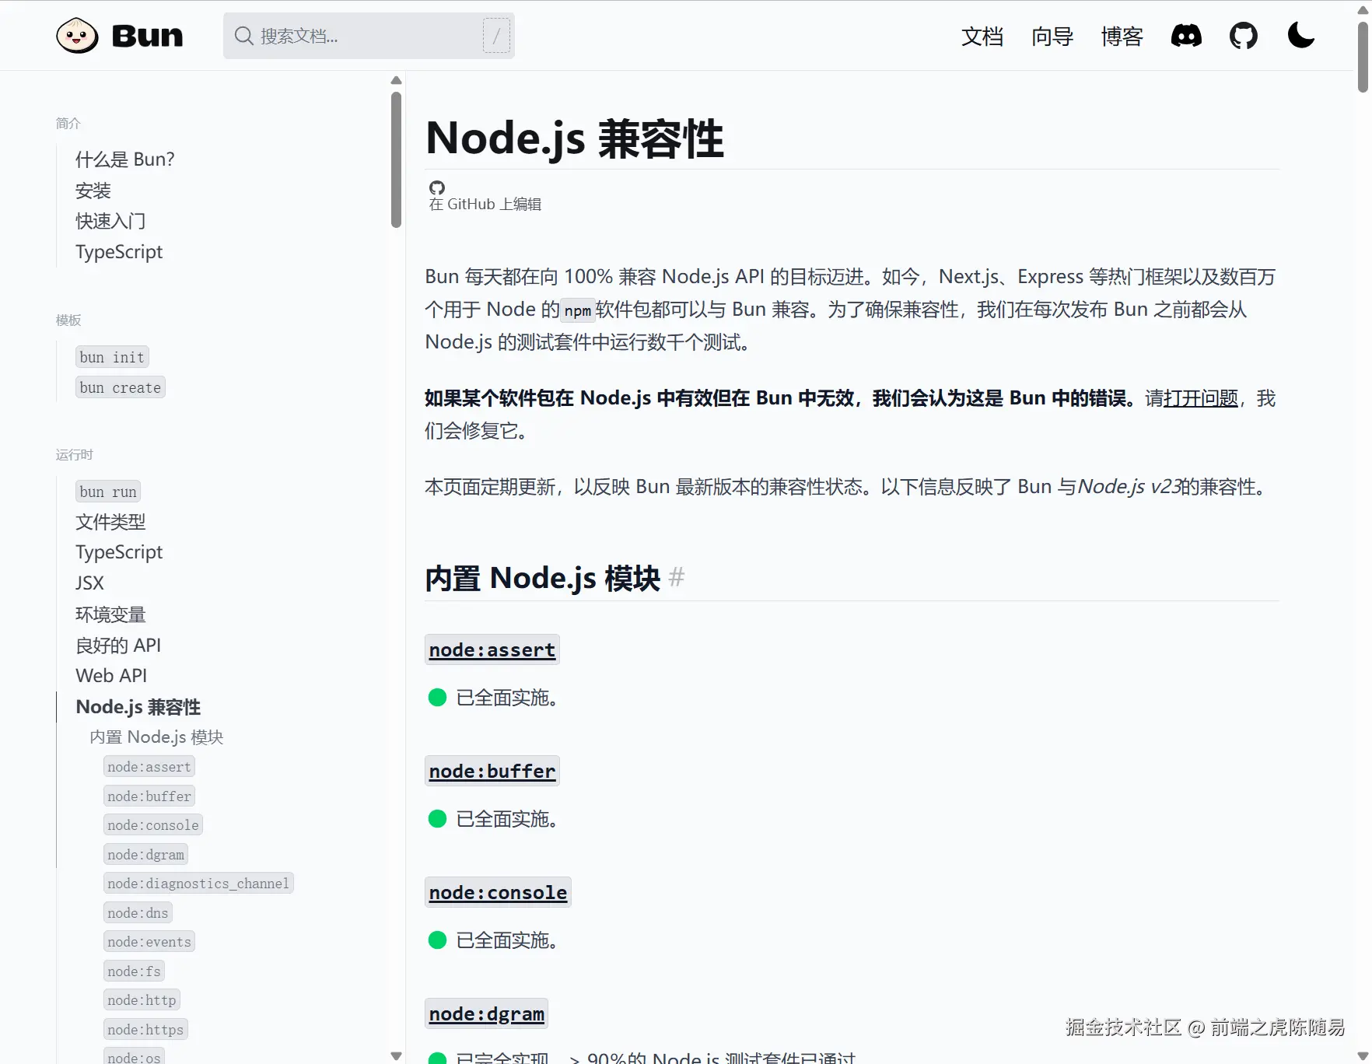The image size is (1372, 1064).
Task: Toggle dark mode with the moon icon
Action: click(1300, 35)
